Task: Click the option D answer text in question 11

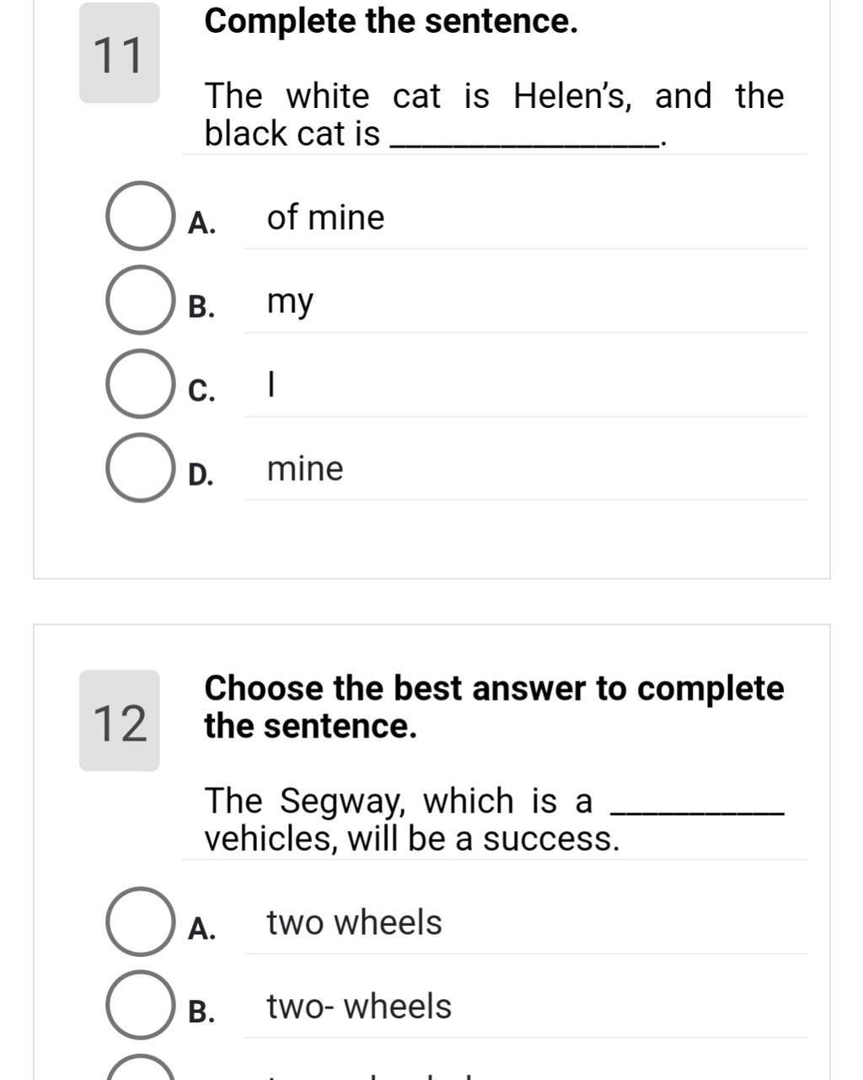Action: 305,469
